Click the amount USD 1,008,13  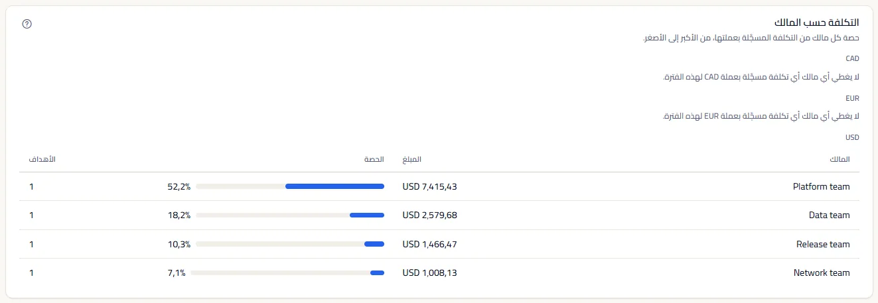click(x=430, y=273)
